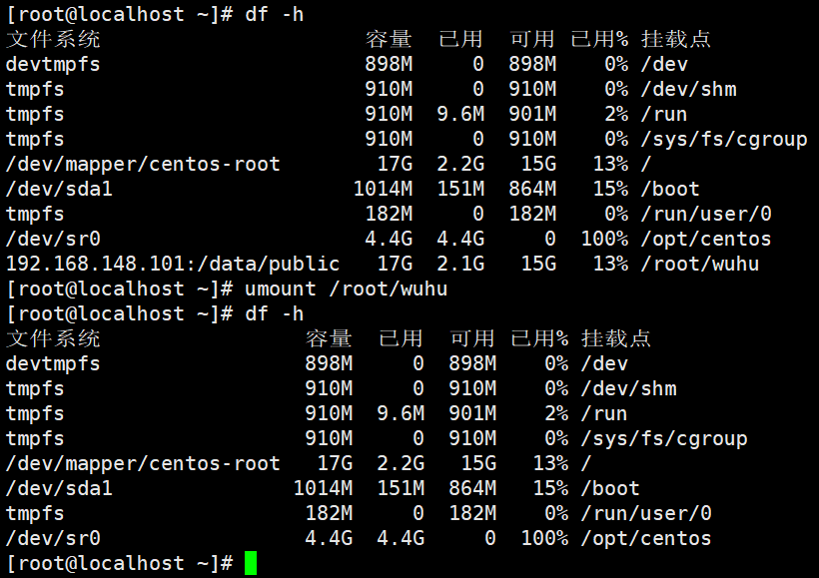Click 15G available on the 192.168.148.101 row

point(538,264)
